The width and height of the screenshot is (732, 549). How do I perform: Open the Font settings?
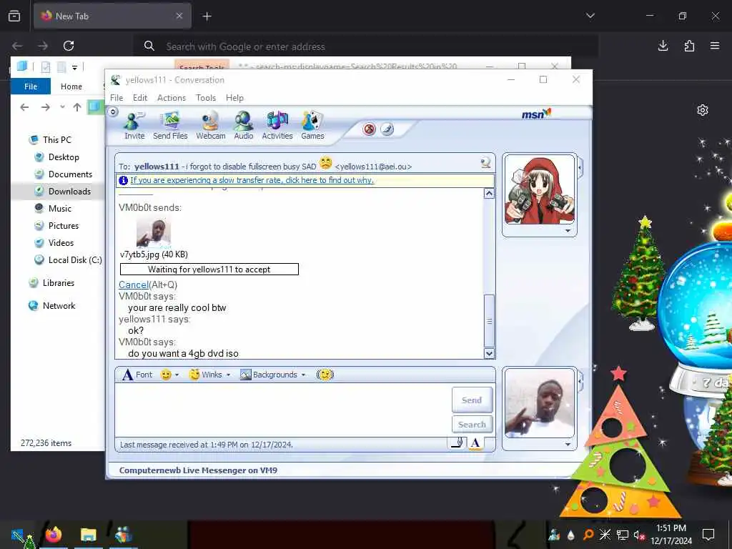tap(137, 375)
